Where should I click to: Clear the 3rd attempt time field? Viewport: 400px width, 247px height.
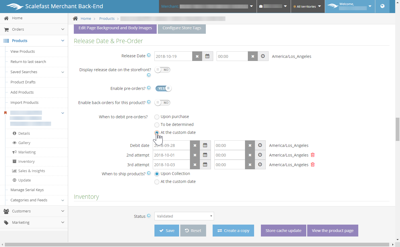[x=250, y=164]
